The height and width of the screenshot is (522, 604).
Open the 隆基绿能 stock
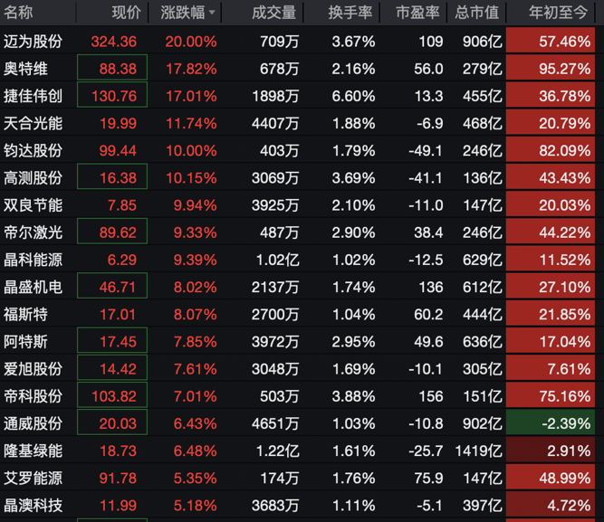[33, 451]
